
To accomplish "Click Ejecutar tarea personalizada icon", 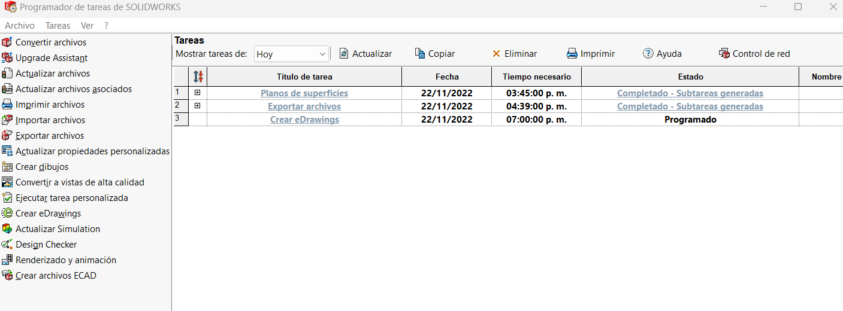I will pos(7,198).
